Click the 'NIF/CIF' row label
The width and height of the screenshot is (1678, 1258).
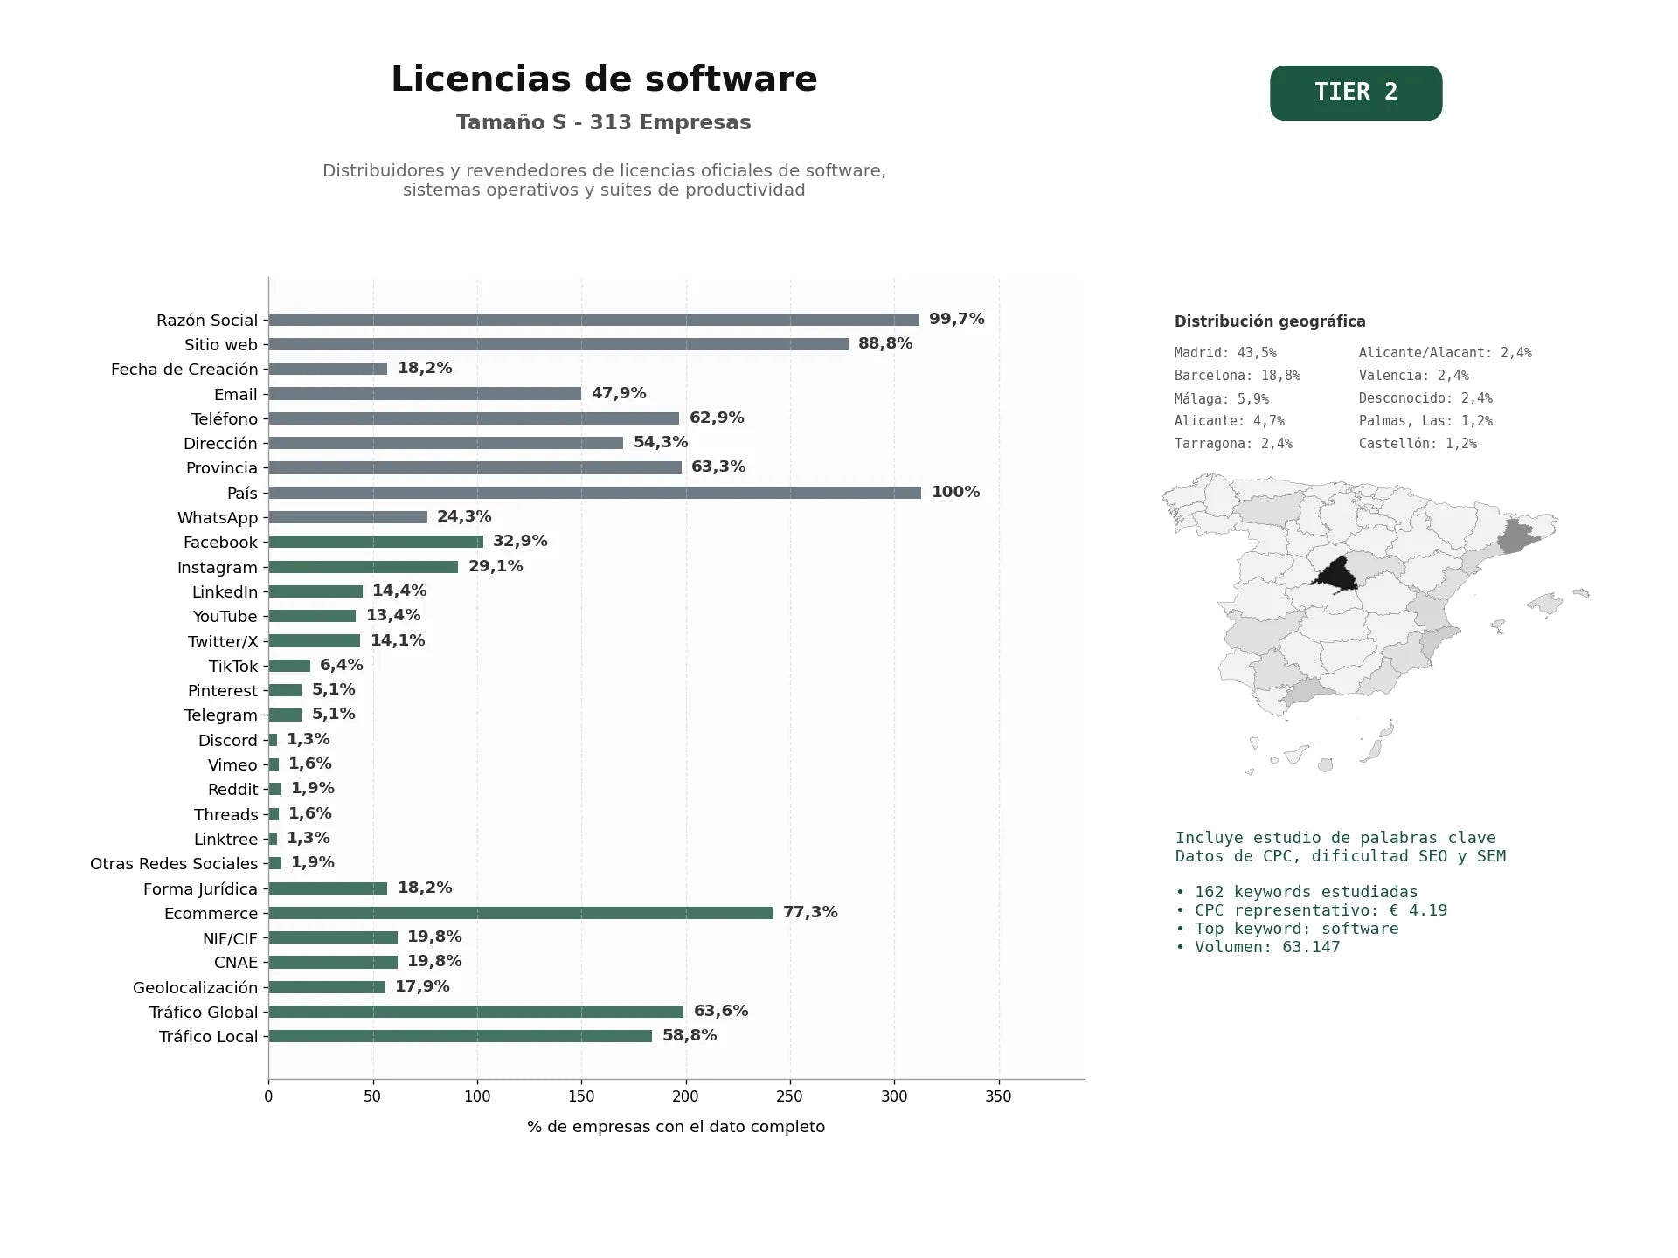pyautogui.click(x=231, y=939)
